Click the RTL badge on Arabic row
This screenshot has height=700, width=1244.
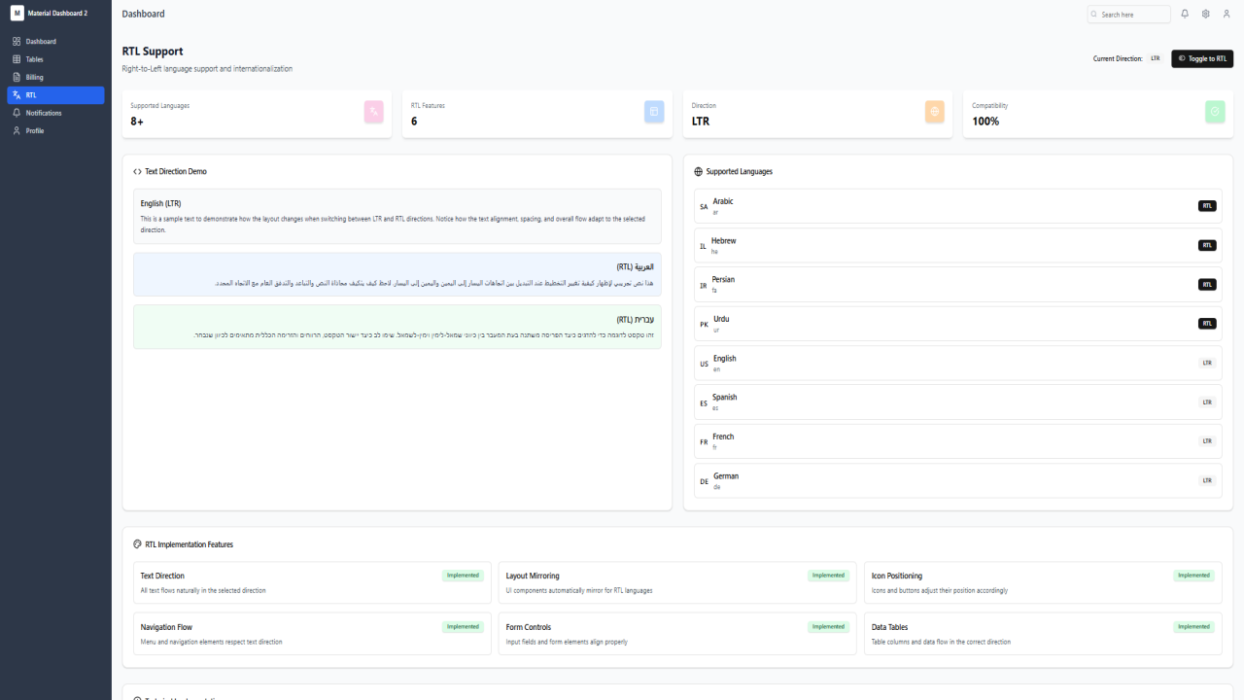pos(1207,206)
